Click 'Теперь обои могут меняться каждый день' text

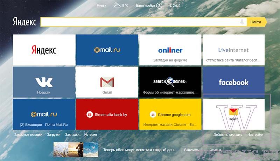[x=139, y=150]
